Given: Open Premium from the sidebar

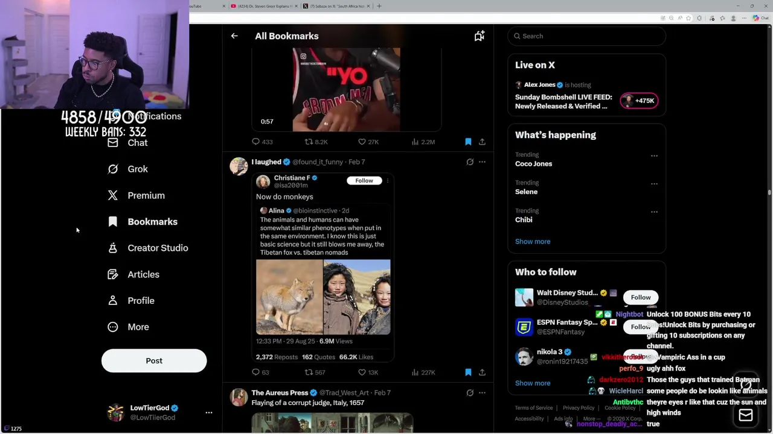Looking at the screenshot, I should click(136, 195).
